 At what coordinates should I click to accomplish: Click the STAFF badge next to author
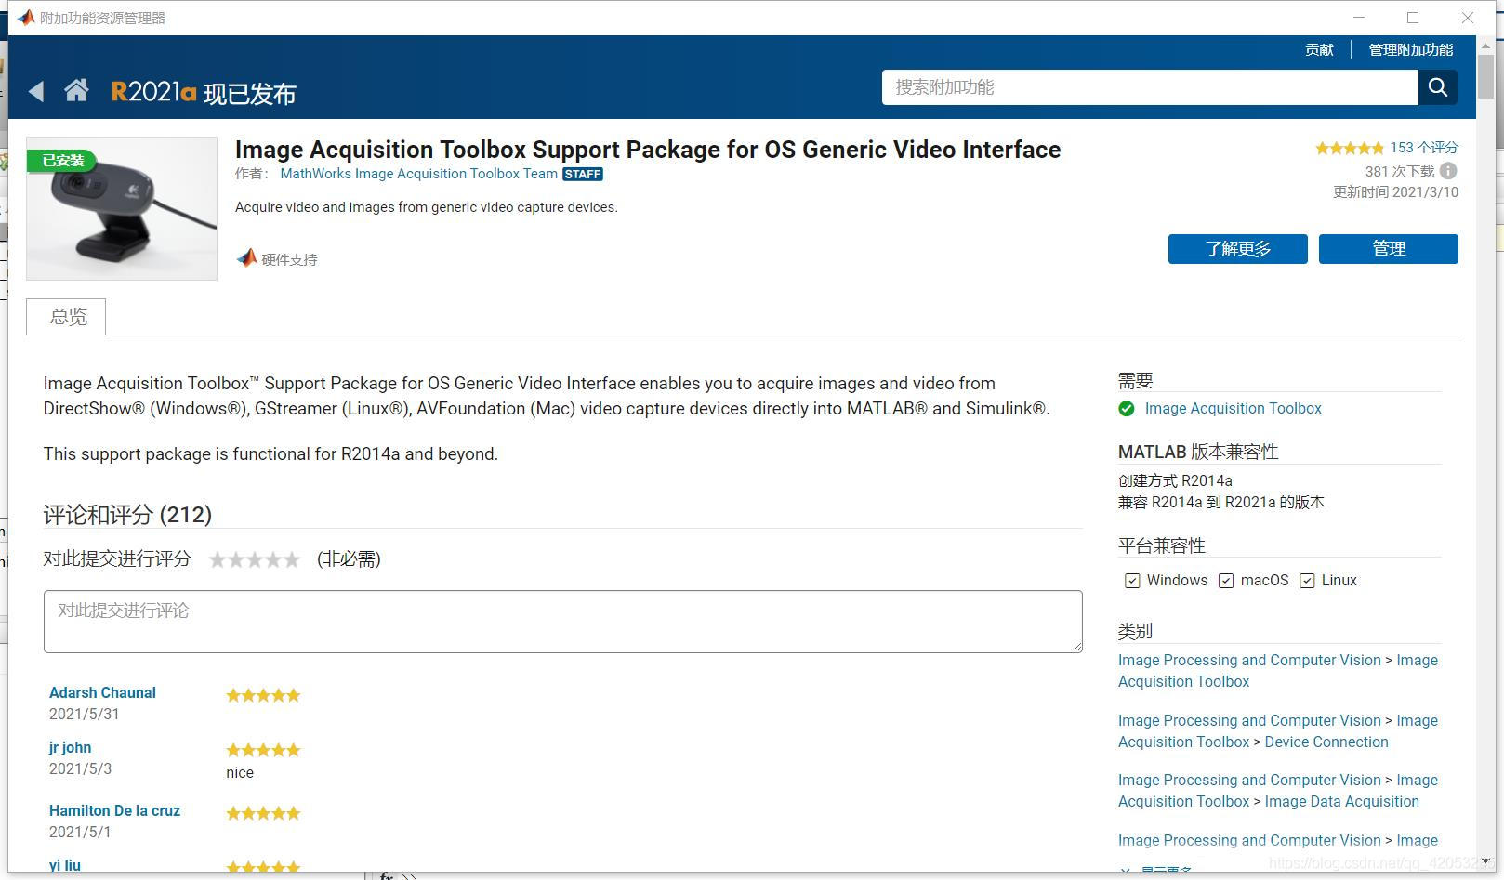pos(583,174)
